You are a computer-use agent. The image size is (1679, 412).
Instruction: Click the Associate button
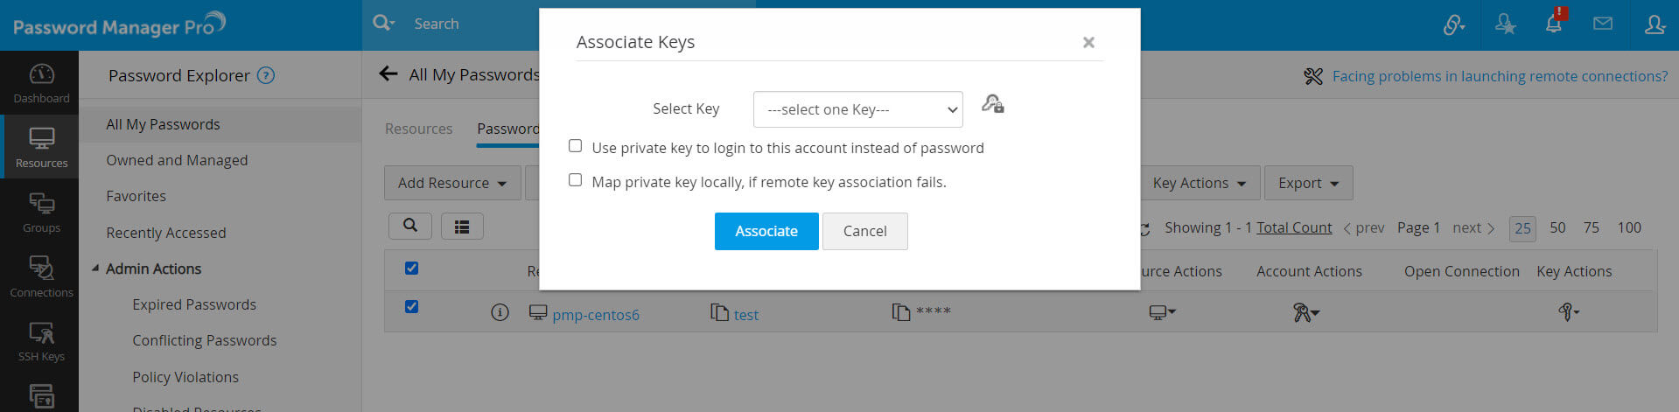pos(766,231)
